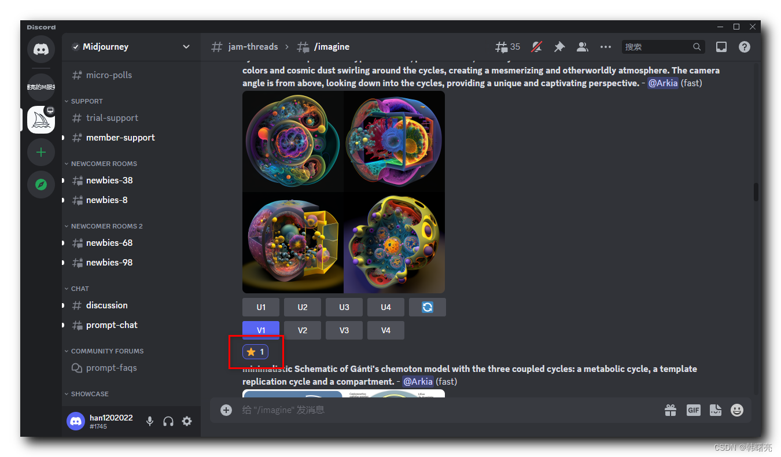Click @Arkia mention in chemoton message
This screenshot has height=457, width=781.
pos(418,382)
